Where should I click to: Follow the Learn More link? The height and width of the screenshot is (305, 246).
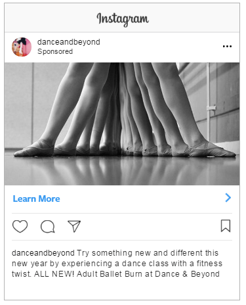tap(36, 199)
